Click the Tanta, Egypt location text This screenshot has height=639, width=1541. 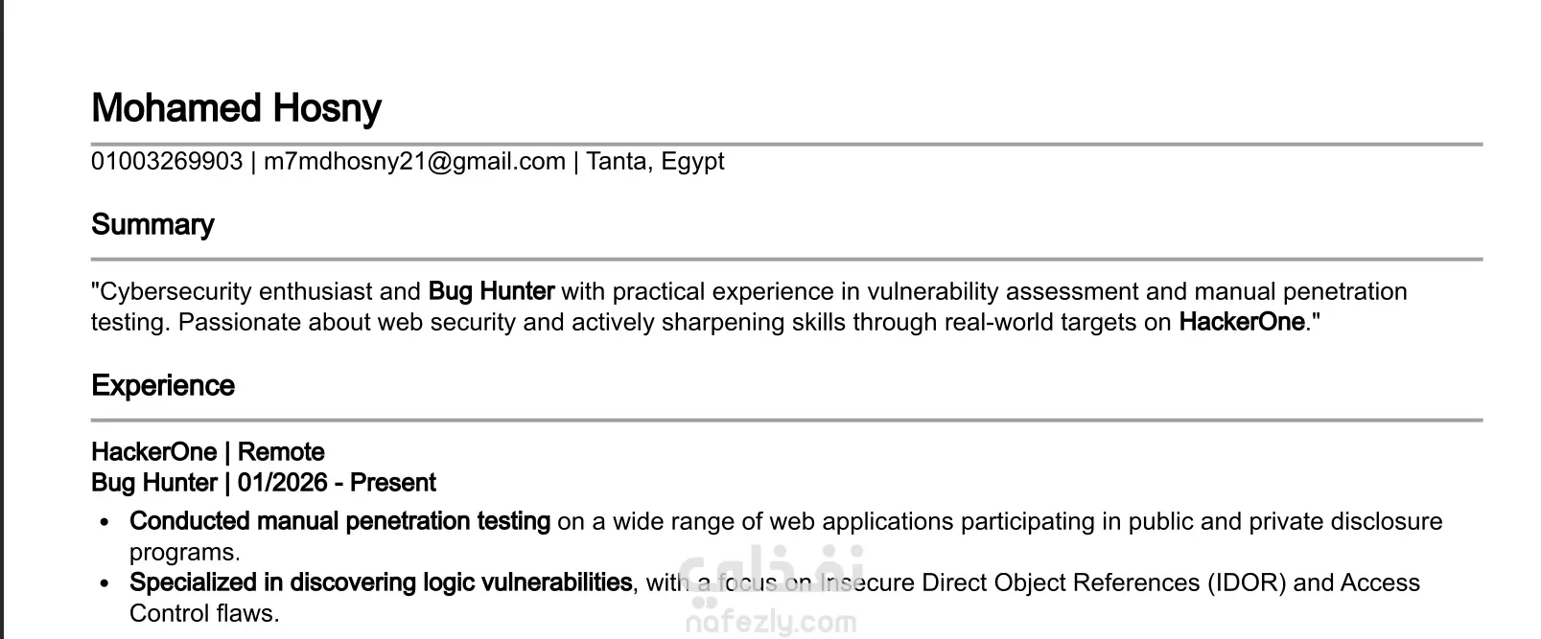(x=655, y=161)
